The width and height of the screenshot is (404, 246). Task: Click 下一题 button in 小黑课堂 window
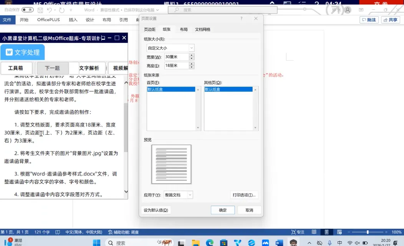(53, 68)
